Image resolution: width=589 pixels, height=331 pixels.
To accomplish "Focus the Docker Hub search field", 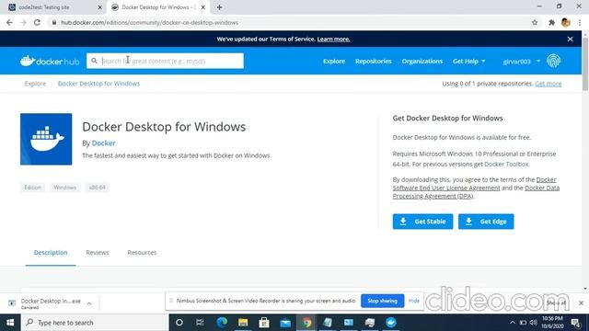I will point(165,61).
